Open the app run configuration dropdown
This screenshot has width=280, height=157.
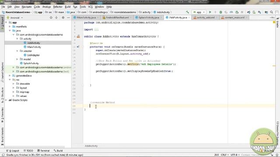[x=199, y=12]
